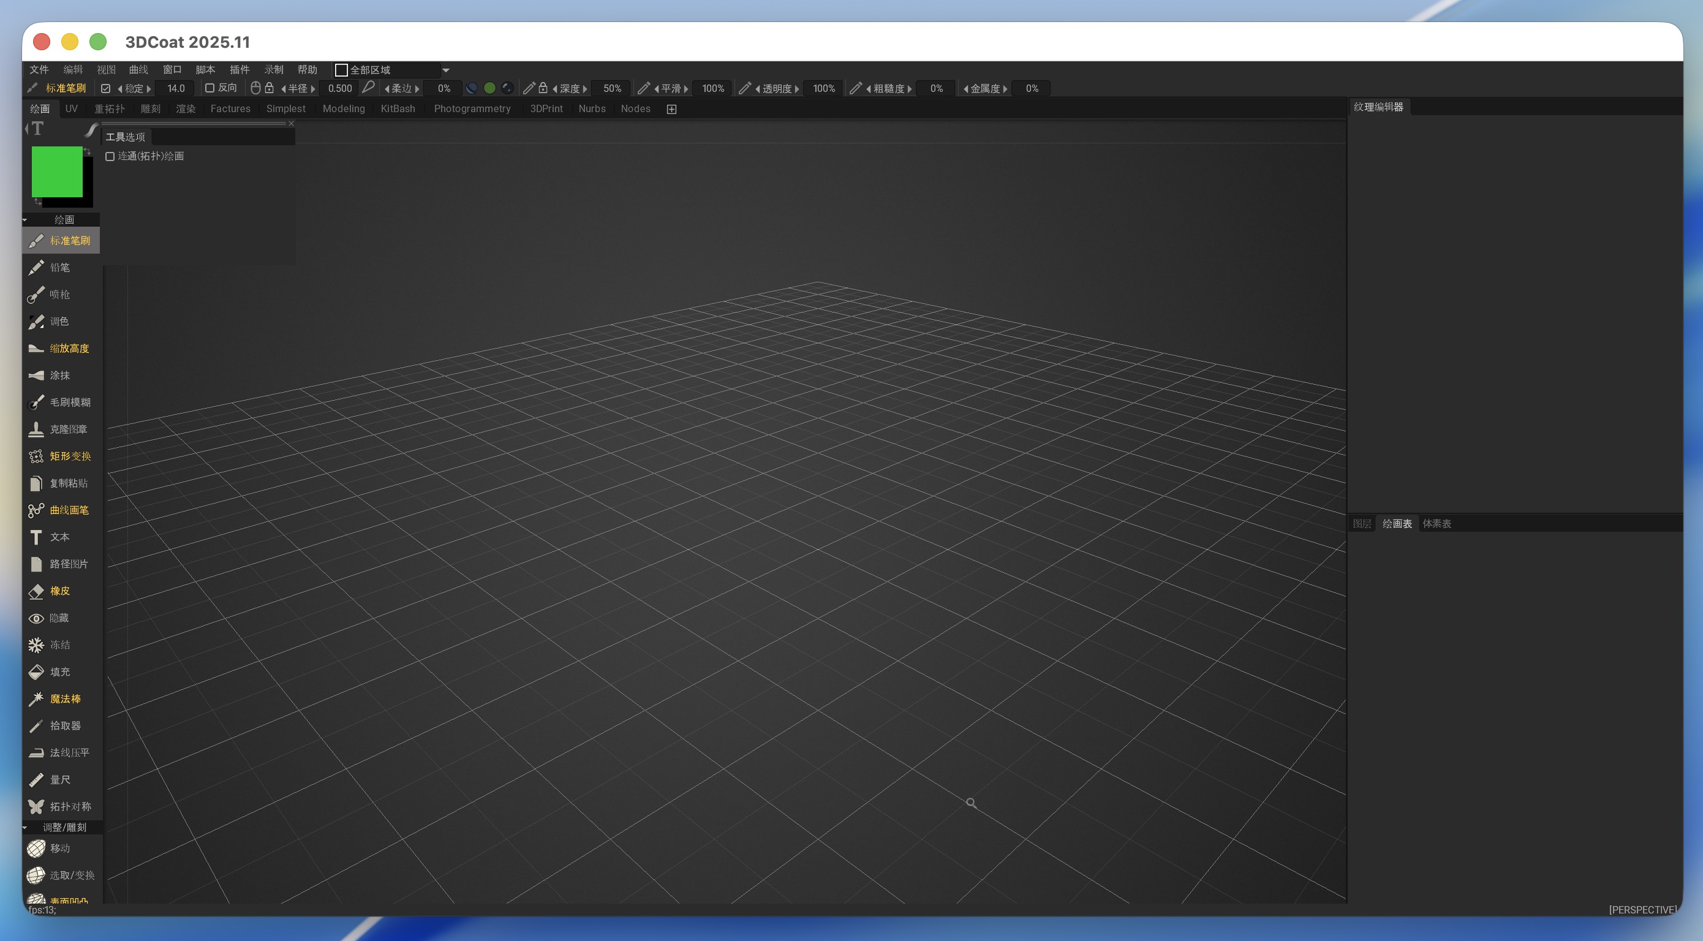Select the 喷枪 airbrush tool
The image size is (1703, 941).
tap(58, 294)
